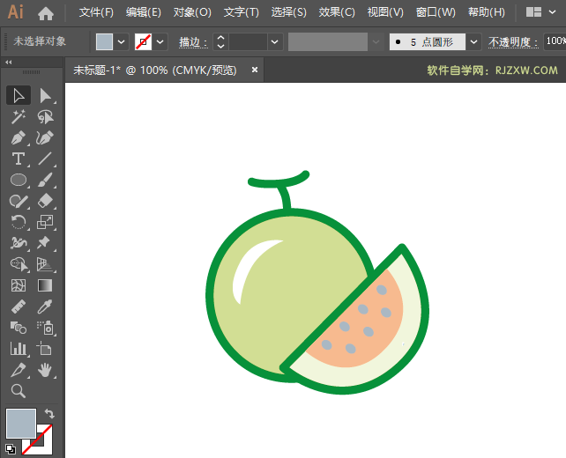Pick the Ellipse shape tool
Image resolution: width=566 pixels, height=458 pixels.
click(x=18, y=180)
